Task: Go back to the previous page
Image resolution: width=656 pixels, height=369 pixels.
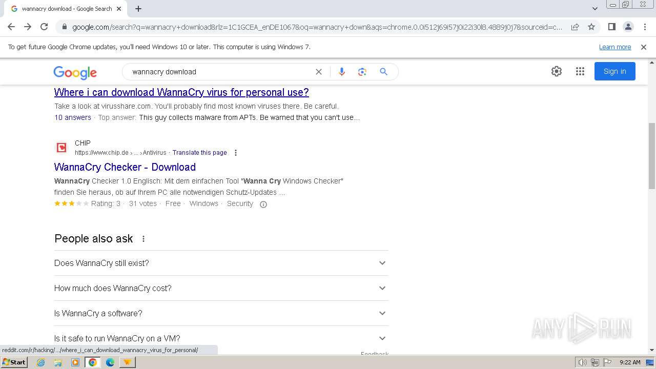Action: click(11, 27)
